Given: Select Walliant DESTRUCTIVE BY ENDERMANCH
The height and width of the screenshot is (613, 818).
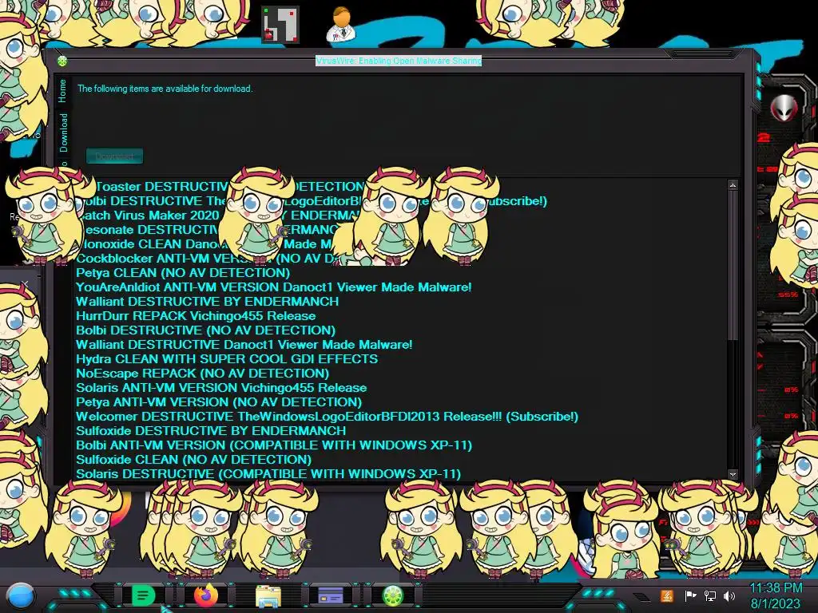Looking at the screenshot, I should 207,301.
